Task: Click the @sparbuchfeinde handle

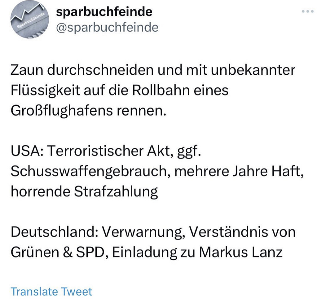Action: [x=107, y=28]
